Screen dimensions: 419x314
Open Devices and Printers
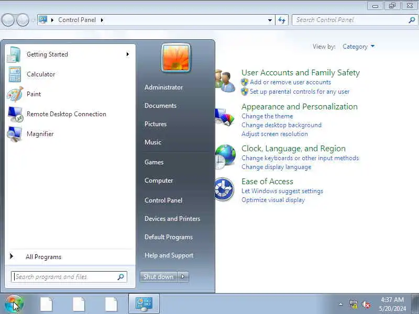click(172, 219)
